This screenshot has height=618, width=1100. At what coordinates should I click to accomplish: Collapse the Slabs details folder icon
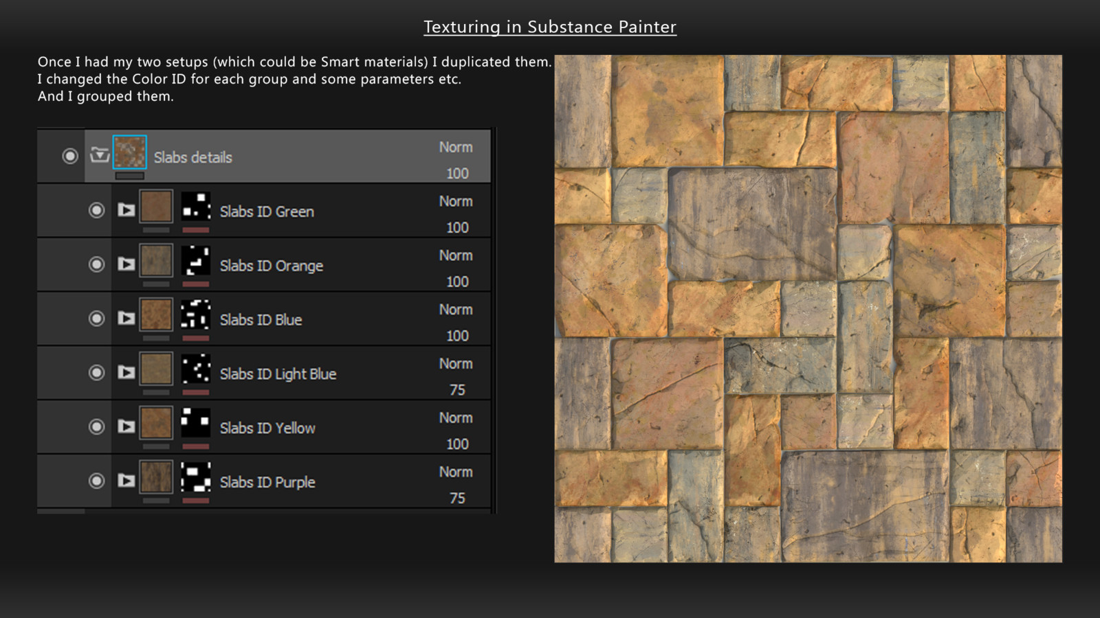[100, 155]
